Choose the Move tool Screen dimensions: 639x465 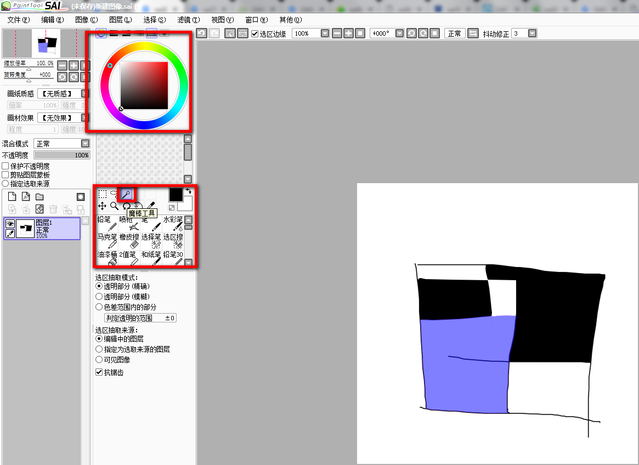[103, 206]
